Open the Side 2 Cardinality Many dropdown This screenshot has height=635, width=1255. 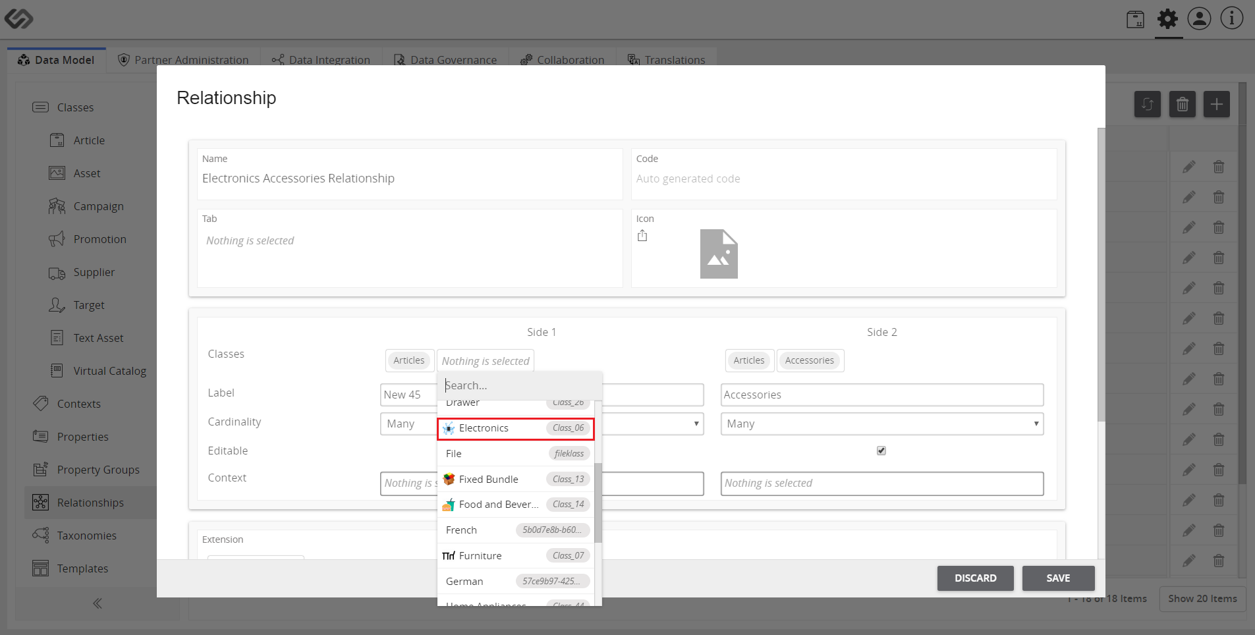(x=882, y=424)
